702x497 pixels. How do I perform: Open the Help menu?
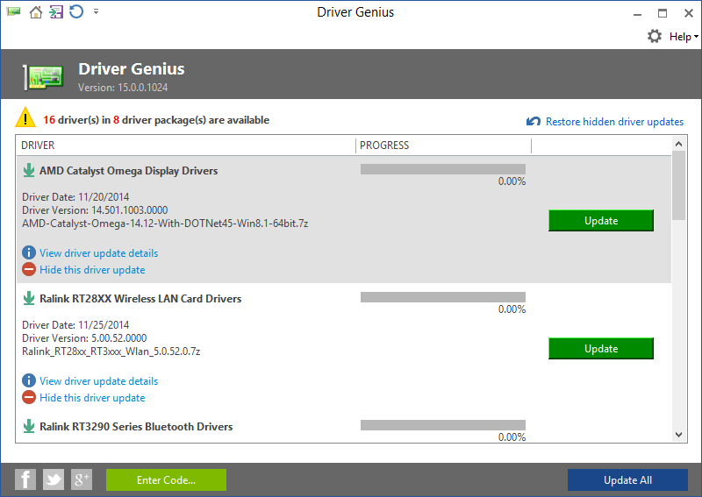pos(684,37)
